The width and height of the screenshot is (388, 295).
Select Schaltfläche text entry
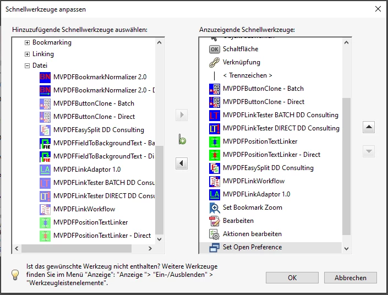[x=241, y=49]
